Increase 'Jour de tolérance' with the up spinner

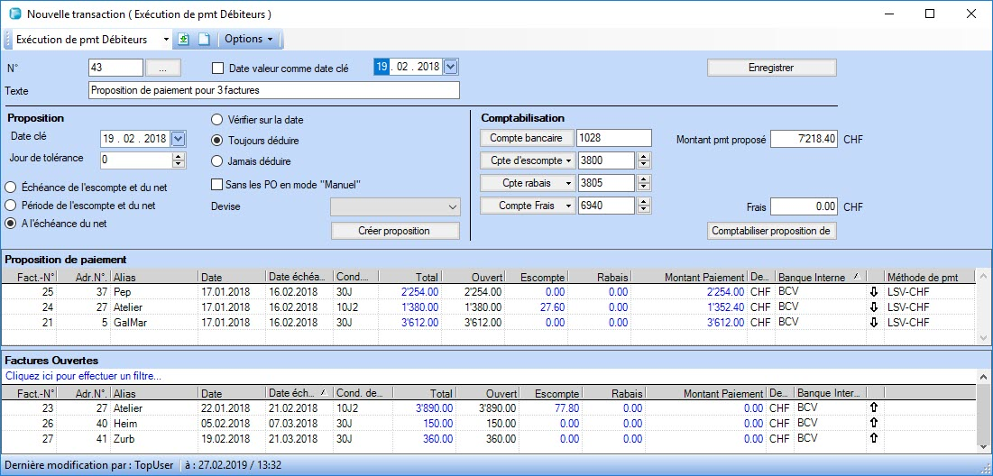coord(179,156)
